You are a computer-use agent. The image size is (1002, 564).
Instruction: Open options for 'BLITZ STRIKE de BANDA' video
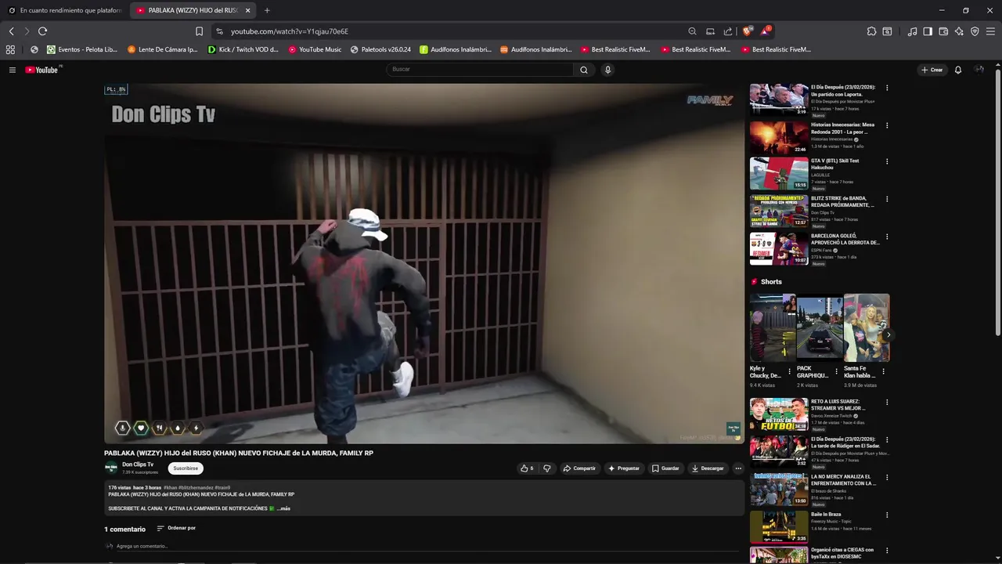[x=887, y=199]
